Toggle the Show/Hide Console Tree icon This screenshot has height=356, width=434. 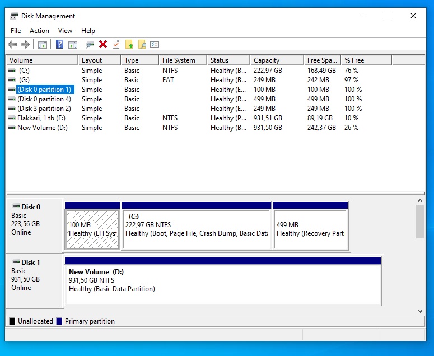[x=43, y=45]
